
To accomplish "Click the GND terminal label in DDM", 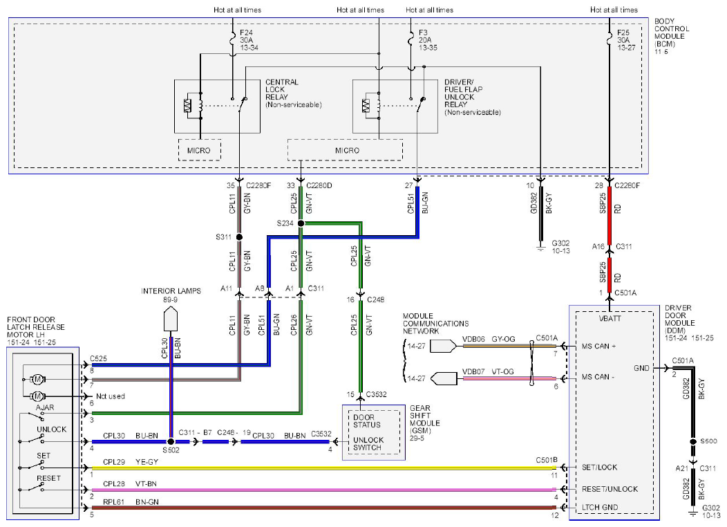I will pos(642,368).
